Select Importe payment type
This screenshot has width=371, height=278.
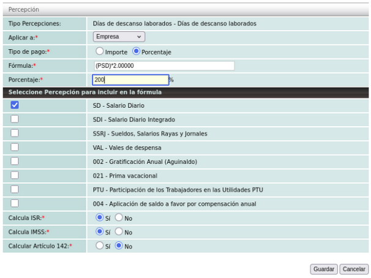point(99,52)
